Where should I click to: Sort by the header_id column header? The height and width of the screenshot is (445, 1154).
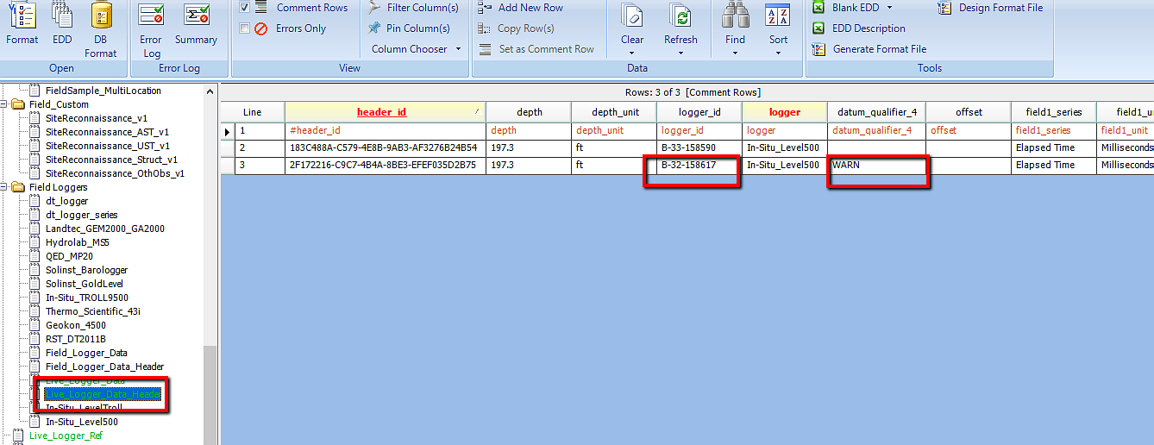385,112
